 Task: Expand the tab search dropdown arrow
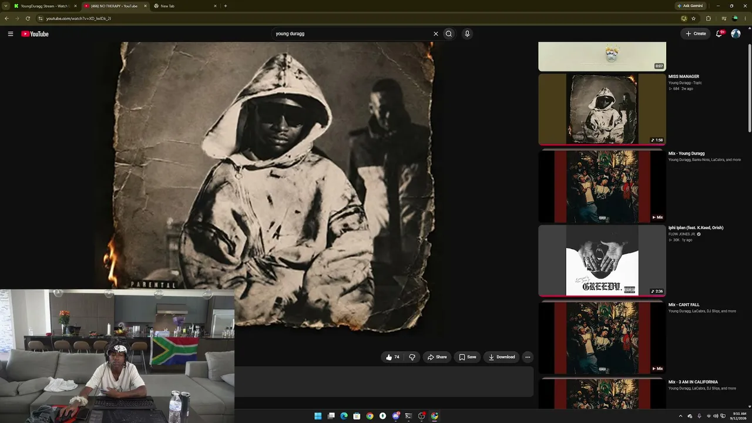coord(6,6)
